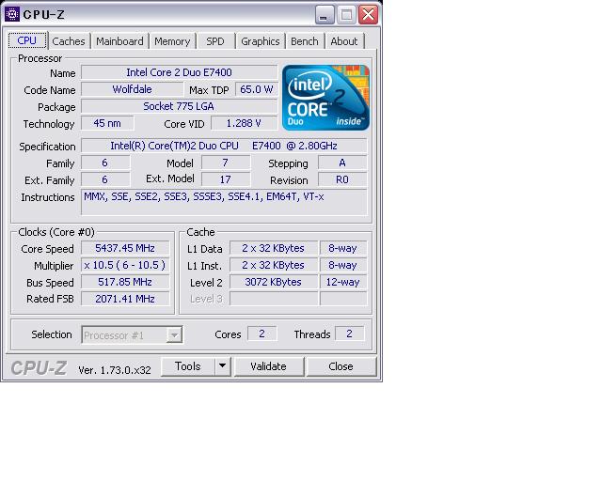Click the Intel Core 2 Duo logo
The image size is (602, 481).
click(x=326, y=98)
